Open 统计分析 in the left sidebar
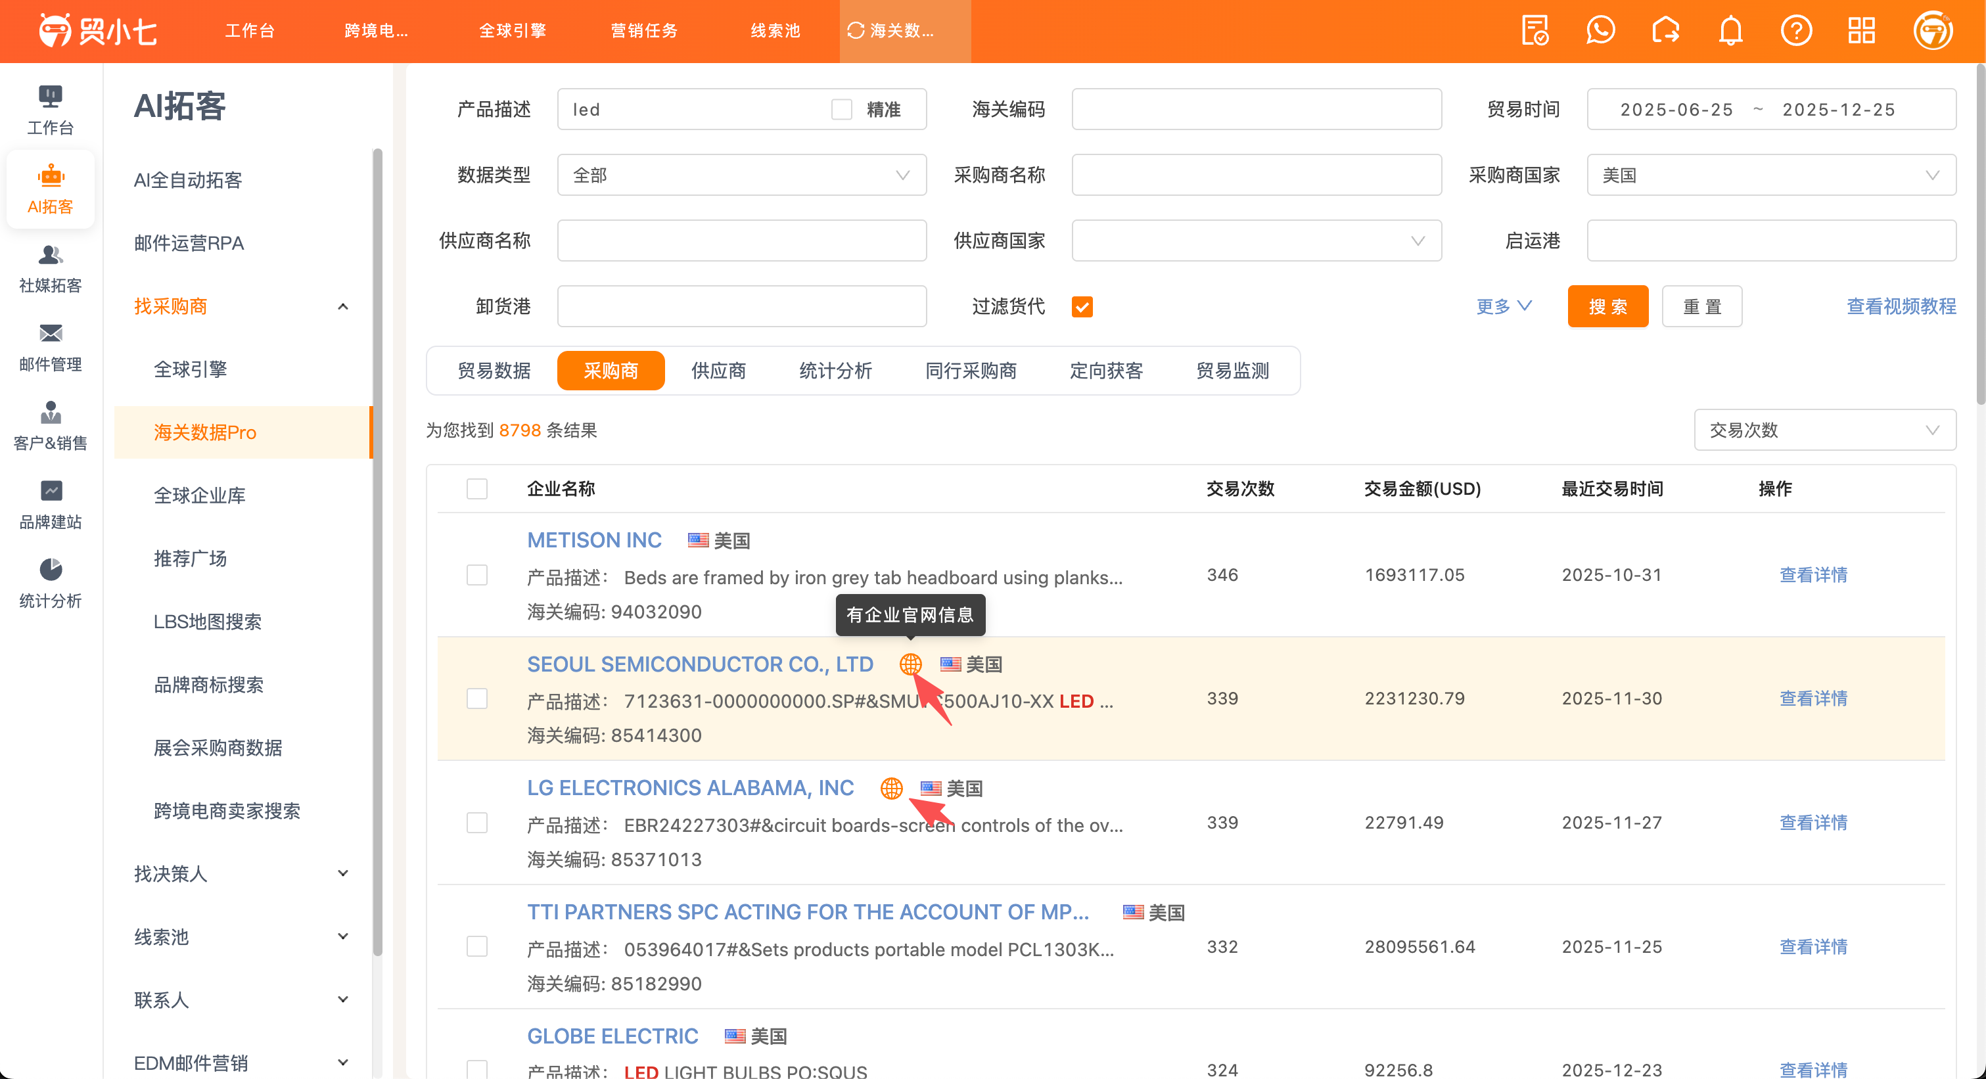 (x=50, y=584)
